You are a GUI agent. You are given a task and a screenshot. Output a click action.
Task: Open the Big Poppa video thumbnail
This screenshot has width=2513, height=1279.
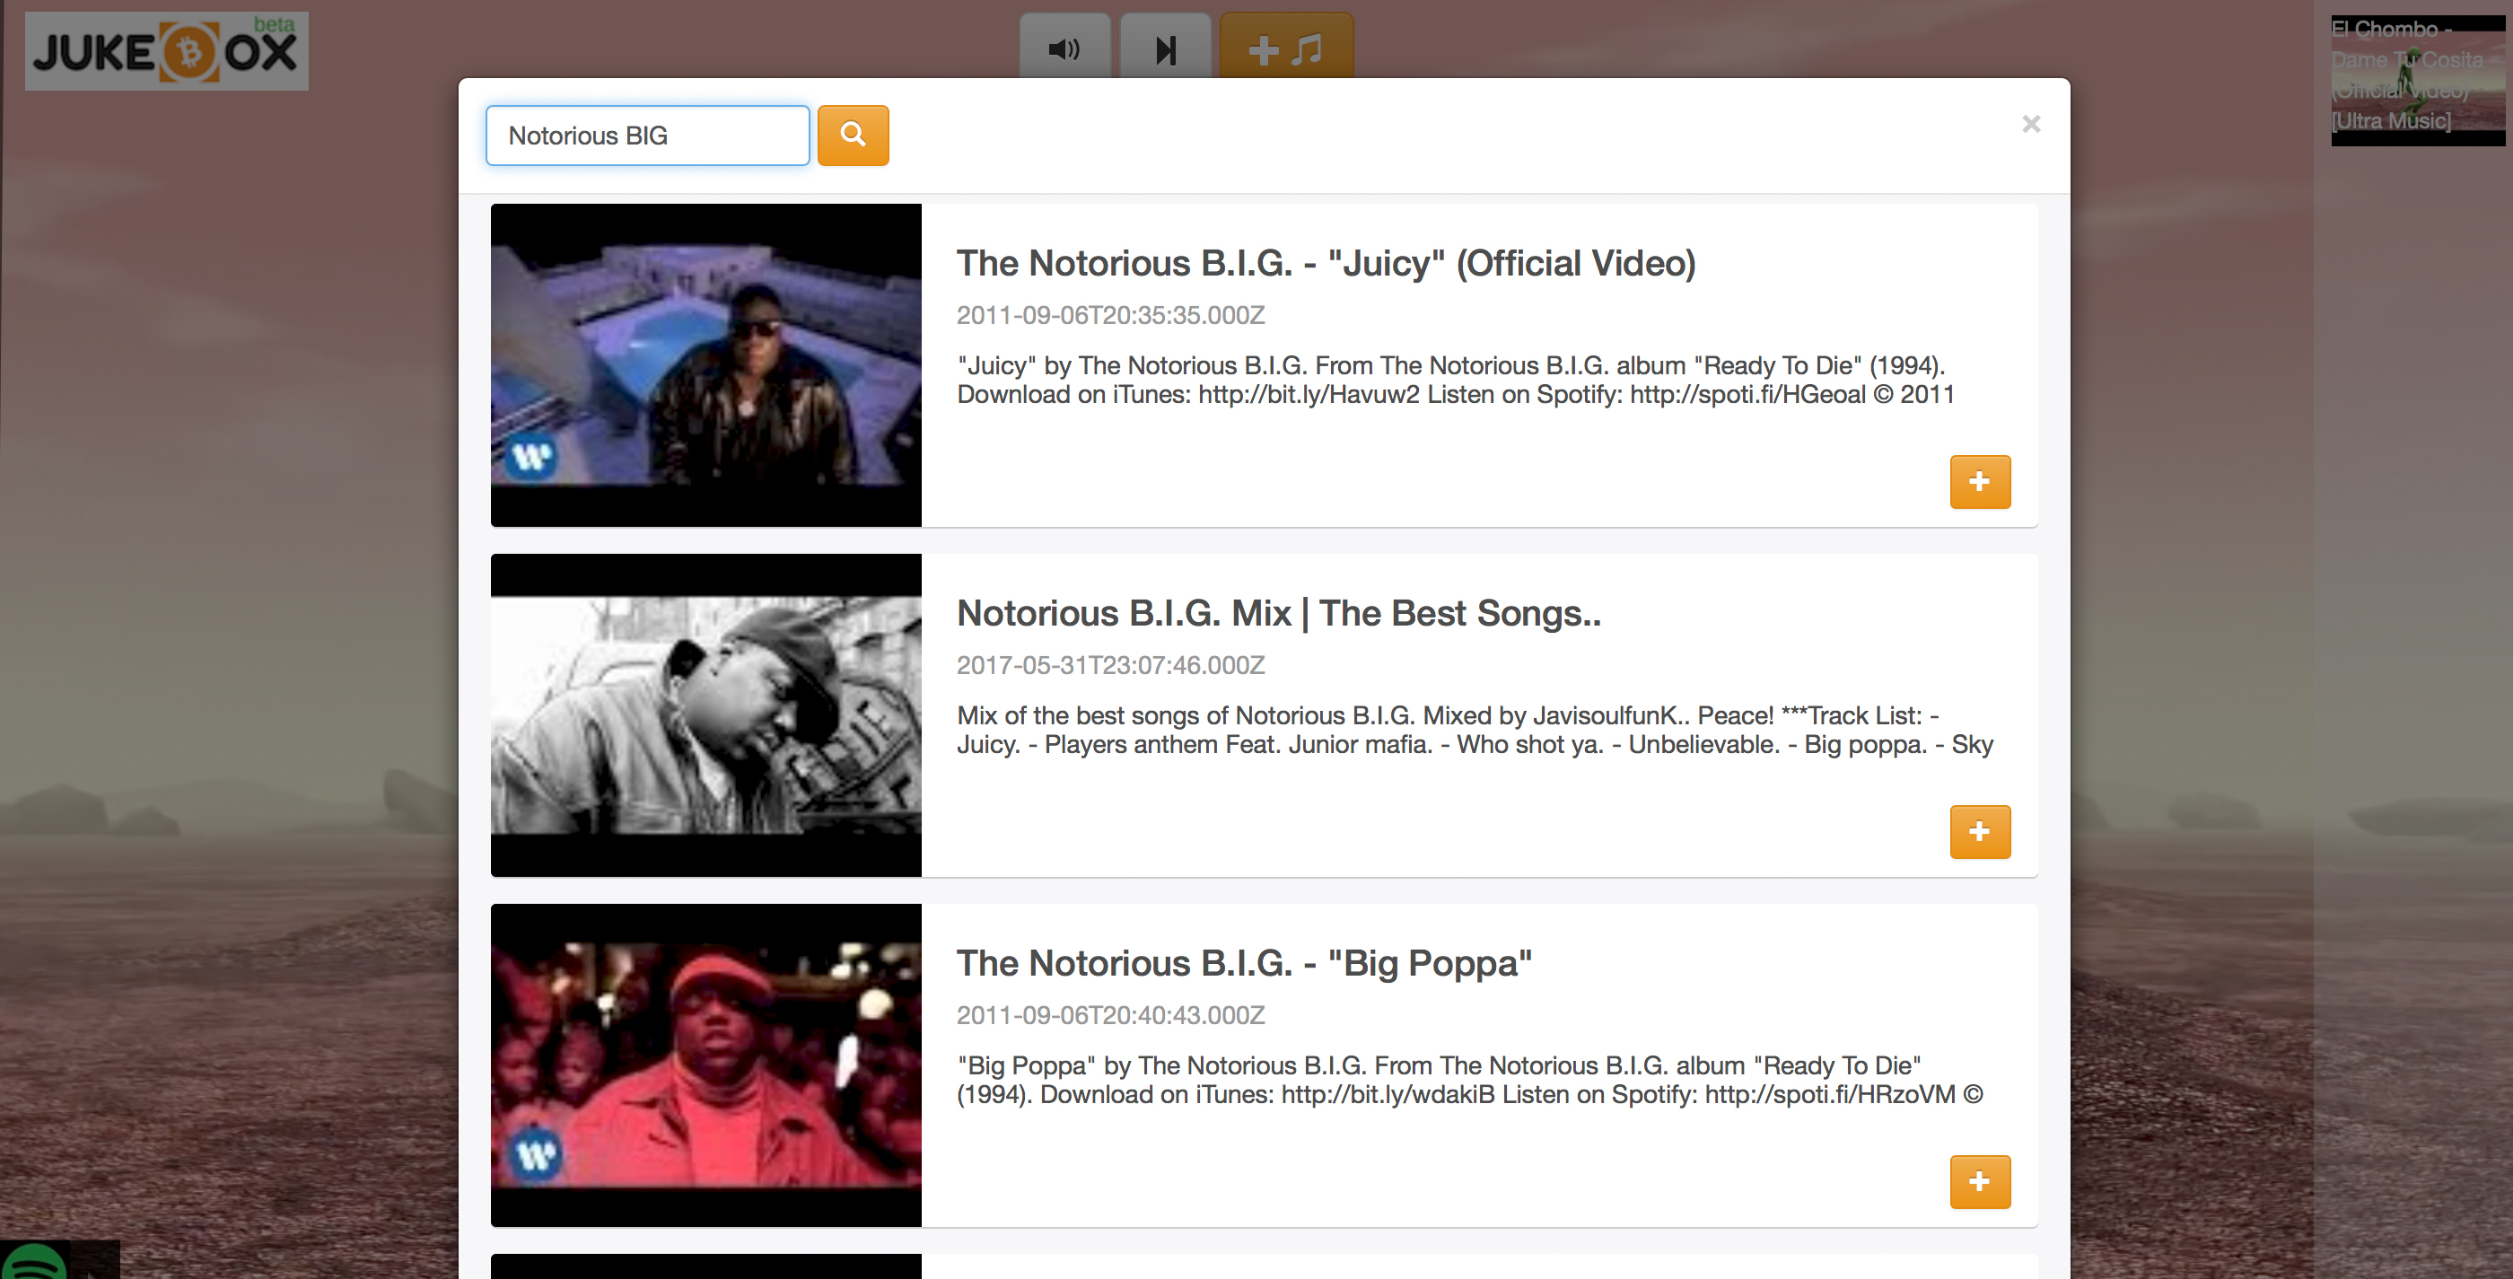(705, 1064)
